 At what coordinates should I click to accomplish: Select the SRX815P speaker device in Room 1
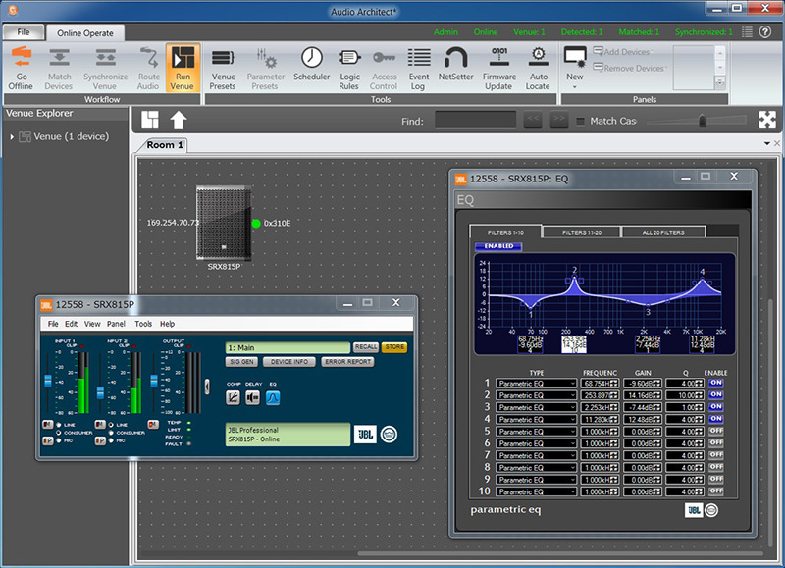pos(224,223)
